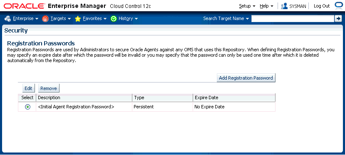This screenshot has height=155, width=345.
Task: Open the Favorites menu
Action: (94, 19)
